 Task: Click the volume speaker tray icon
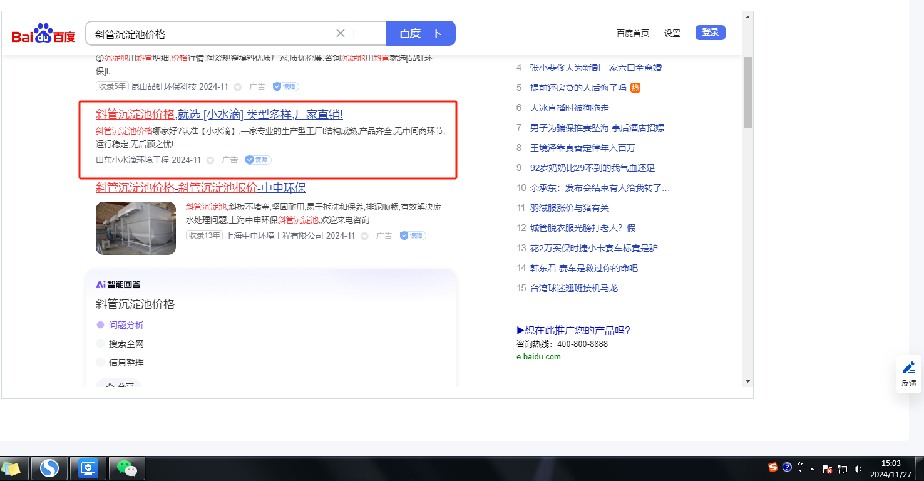pos(857,468)
